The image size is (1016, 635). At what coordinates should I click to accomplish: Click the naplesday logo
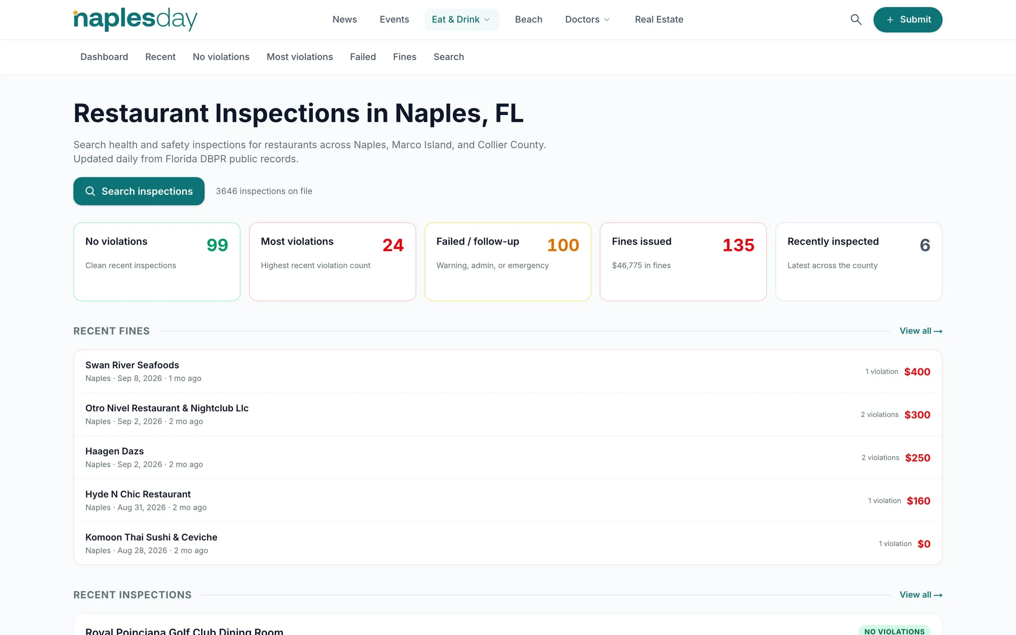point(135,19)
